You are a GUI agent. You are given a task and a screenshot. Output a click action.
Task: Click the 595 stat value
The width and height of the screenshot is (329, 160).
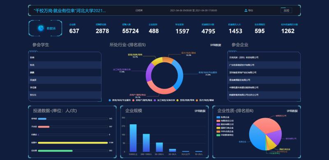[259, 31]
